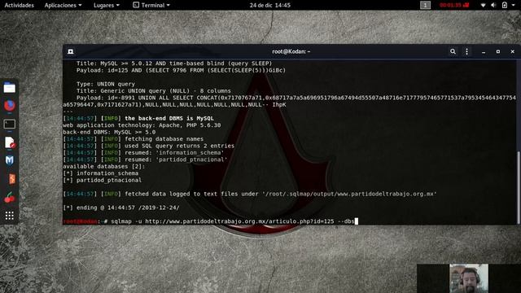This screenshot has width=521, height=293.
Task: Click 'Type: UNION query' line
Action: (106, 84)
